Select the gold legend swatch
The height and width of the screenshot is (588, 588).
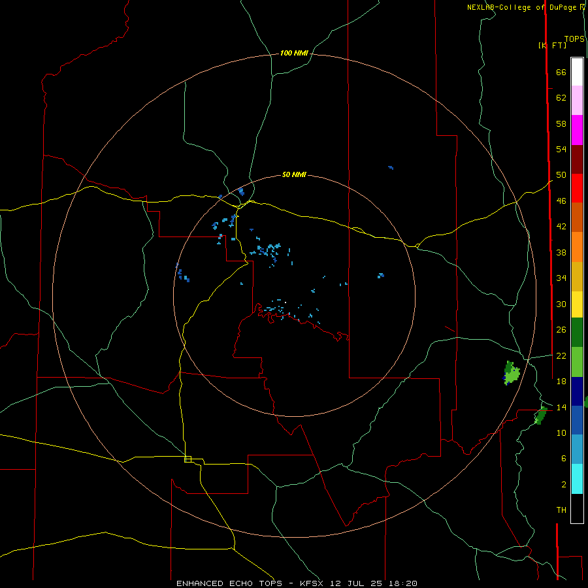577,276
